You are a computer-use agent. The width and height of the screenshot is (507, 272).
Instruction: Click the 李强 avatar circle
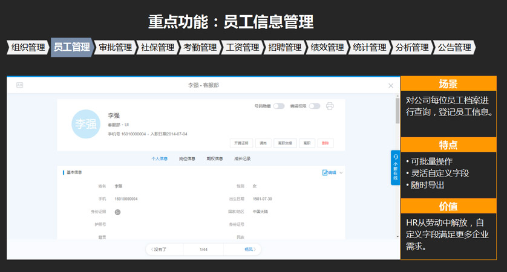coord(85,124)
